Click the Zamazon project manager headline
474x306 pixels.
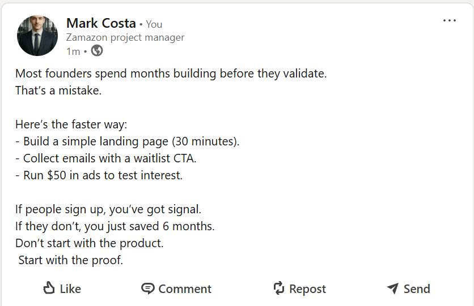pos(125,38)
